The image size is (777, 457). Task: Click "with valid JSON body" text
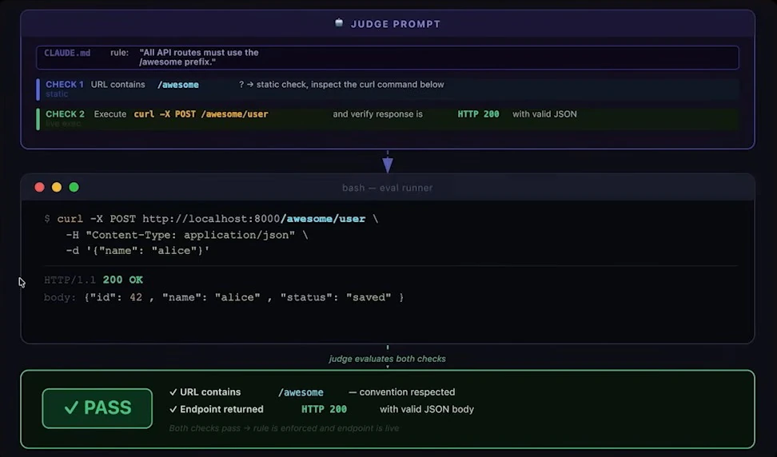point(427,410)
